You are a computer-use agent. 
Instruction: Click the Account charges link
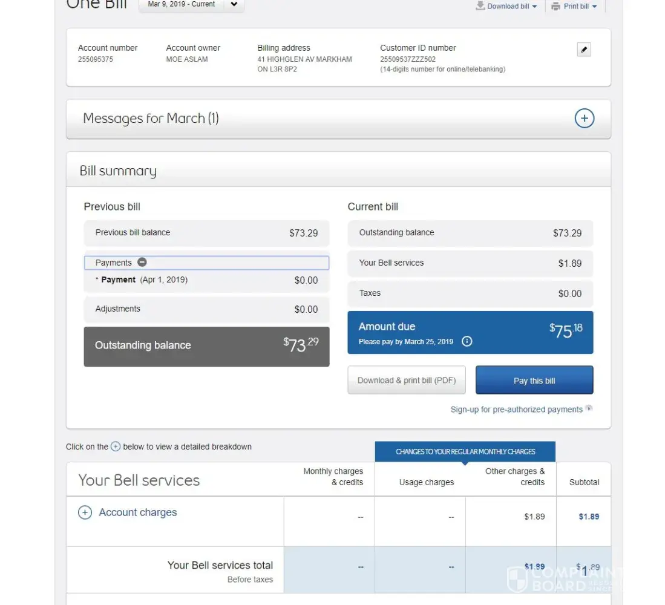click(138, 512)
